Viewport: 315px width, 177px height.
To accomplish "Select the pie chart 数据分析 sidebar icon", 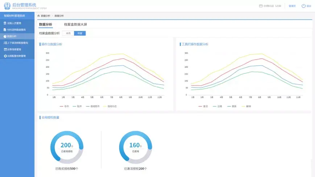I will (x=5, y=36).
